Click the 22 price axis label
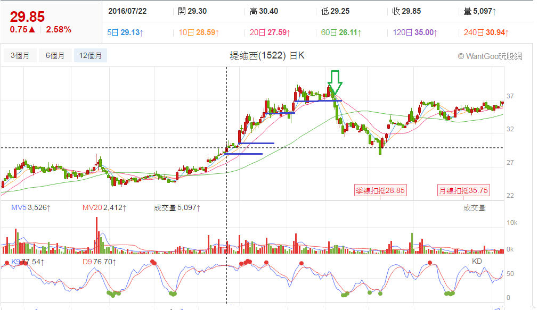 510,196
